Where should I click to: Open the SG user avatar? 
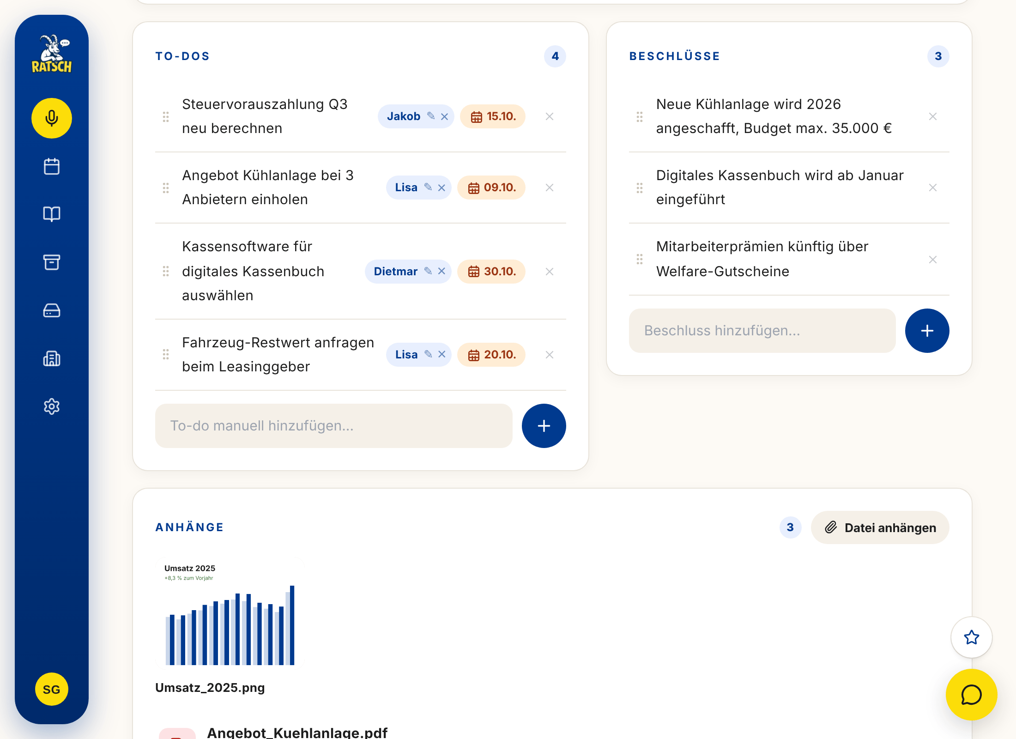pos(52,689)
